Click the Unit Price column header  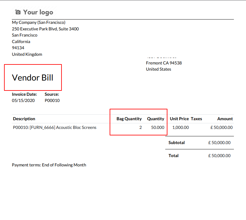click(179, 119)
